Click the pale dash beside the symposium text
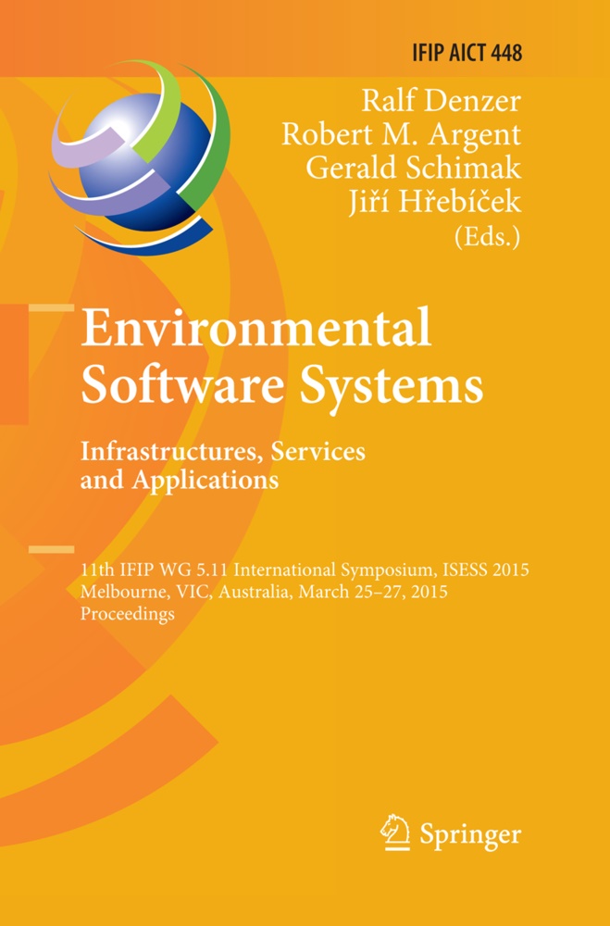 [52, 551]
